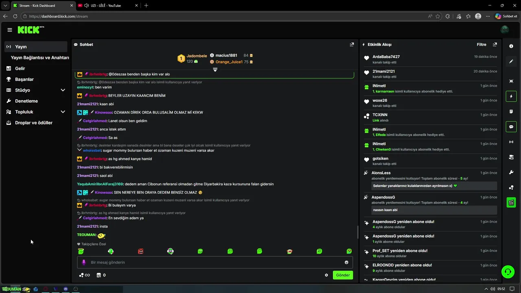The height and width of the screenshot is (293, 521).
Task: Click the channel points infinity icon
Action: 85,275
